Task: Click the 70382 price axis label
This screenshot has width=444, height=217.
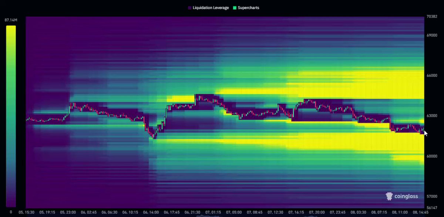Action: click(432, 17)
